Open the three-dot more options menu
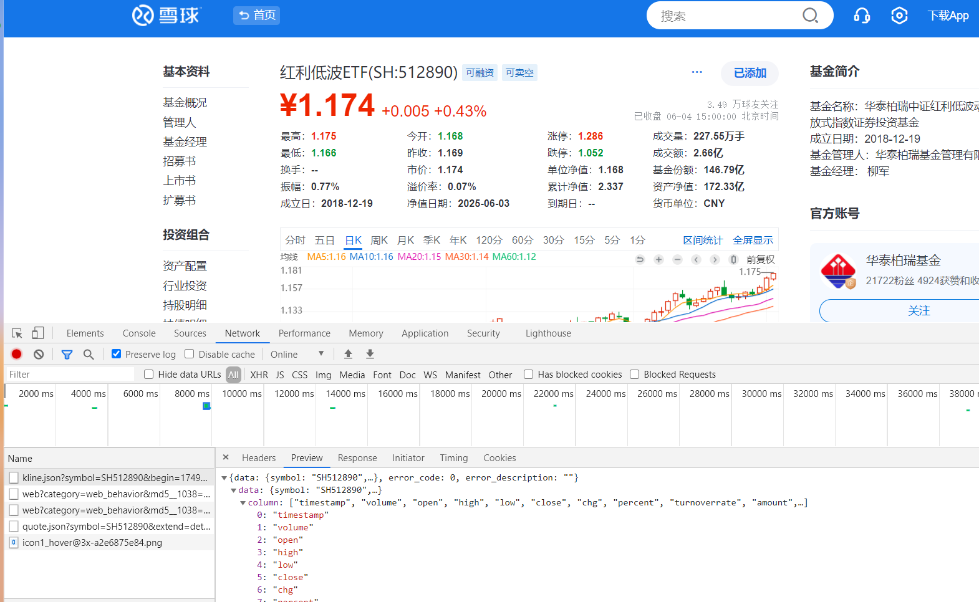The width and height of the screenshot is (979, 602). [697, 72]
